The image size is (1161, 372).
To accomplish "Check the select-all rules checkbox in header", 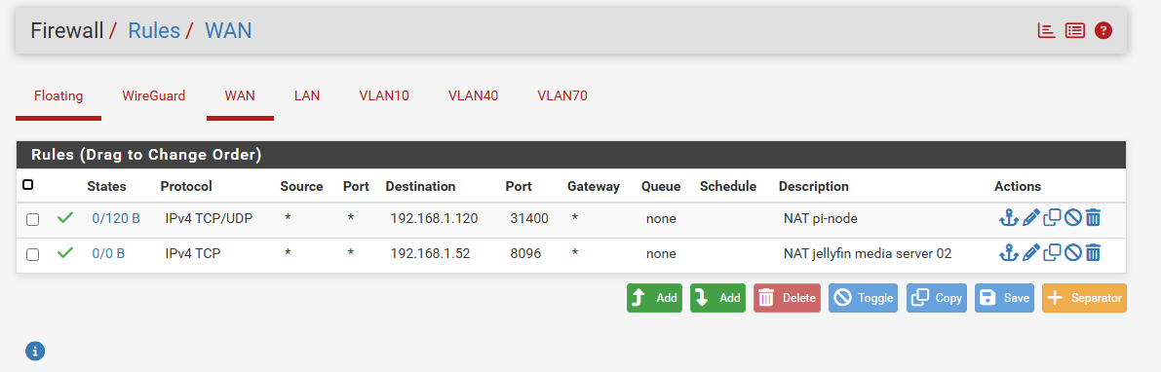I will tap(28, 185).
